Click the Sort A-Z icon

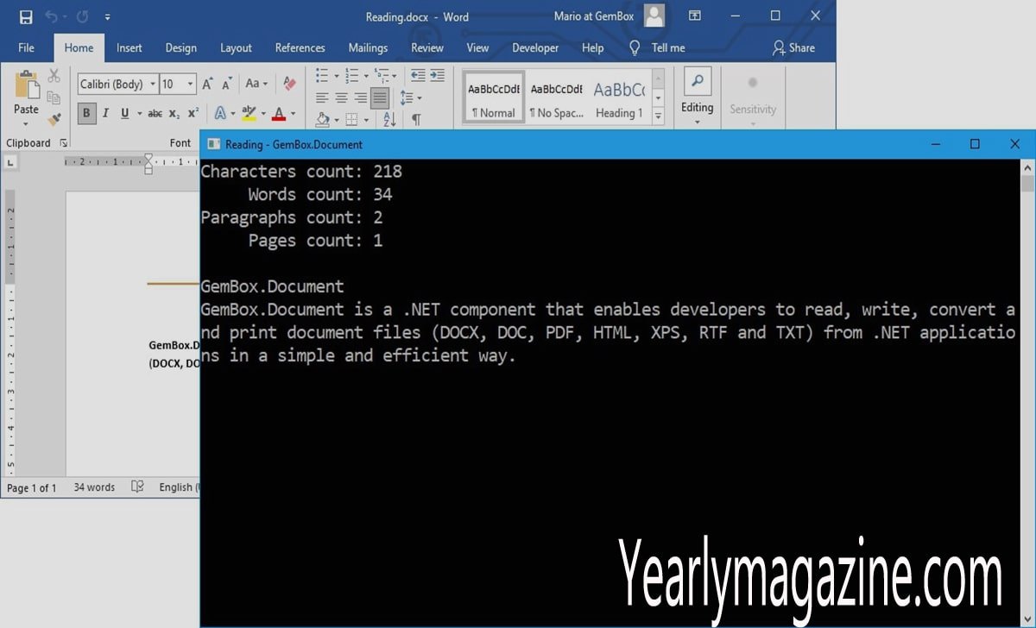389,119
